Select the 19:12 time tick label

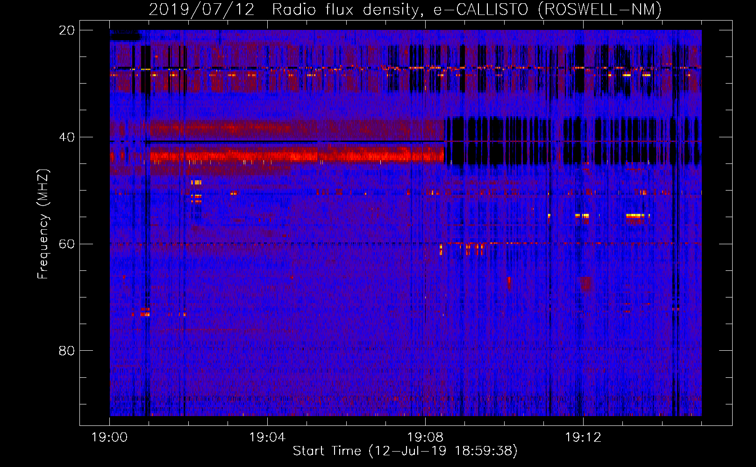(583, 438)
